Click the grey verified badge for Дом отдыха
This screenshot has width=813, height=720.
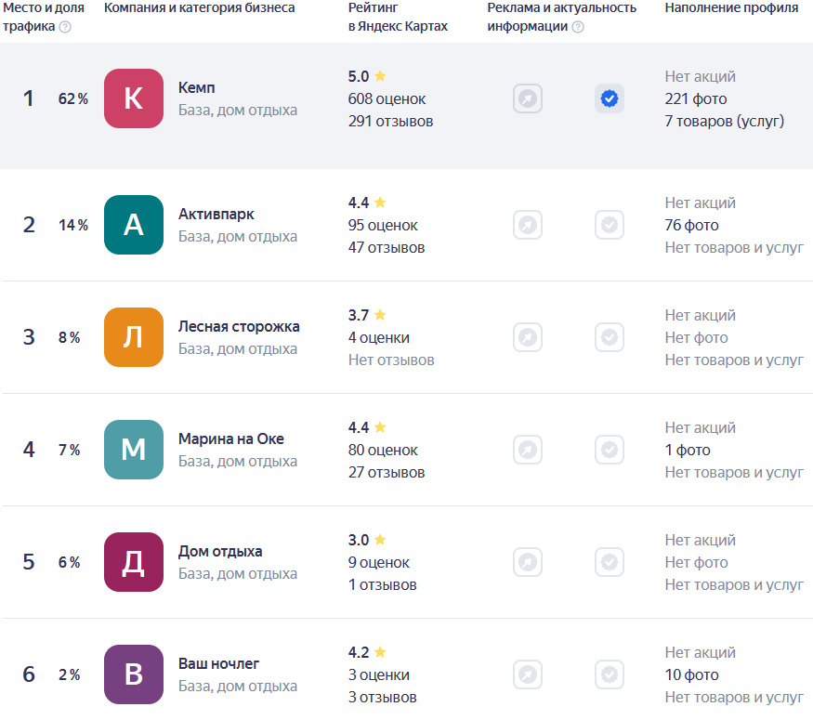pos(610,562)
